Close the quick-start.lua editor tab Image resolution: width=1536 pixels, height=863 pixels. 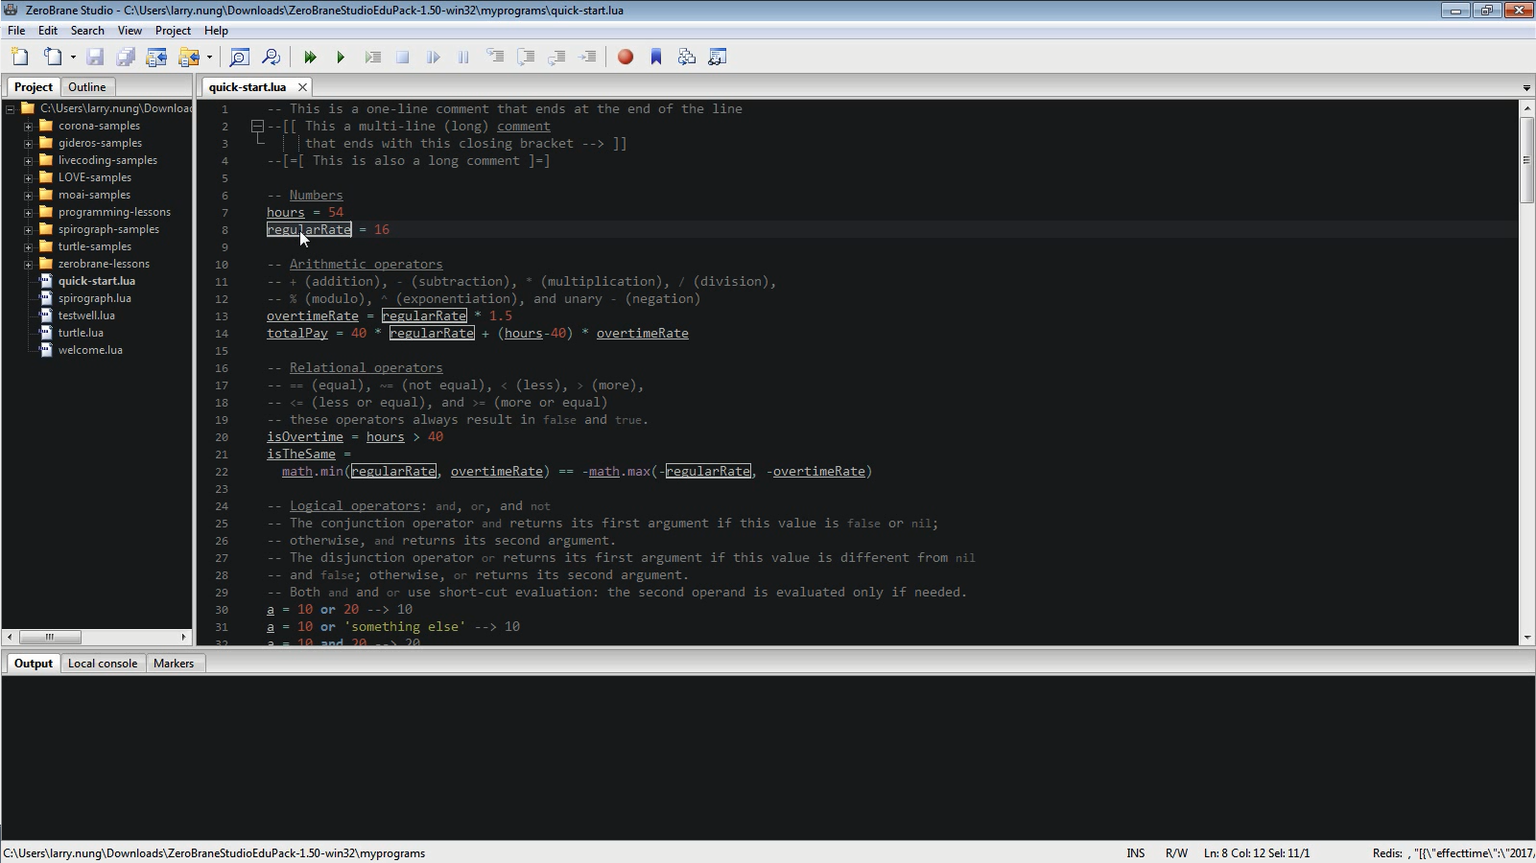pos(302,87)
